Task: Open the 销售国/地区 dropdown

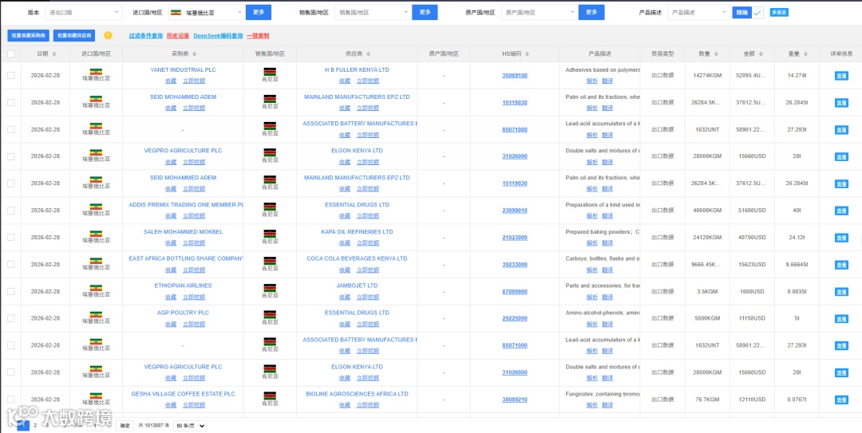Action: pyautogui.click(x=372, y=12)
